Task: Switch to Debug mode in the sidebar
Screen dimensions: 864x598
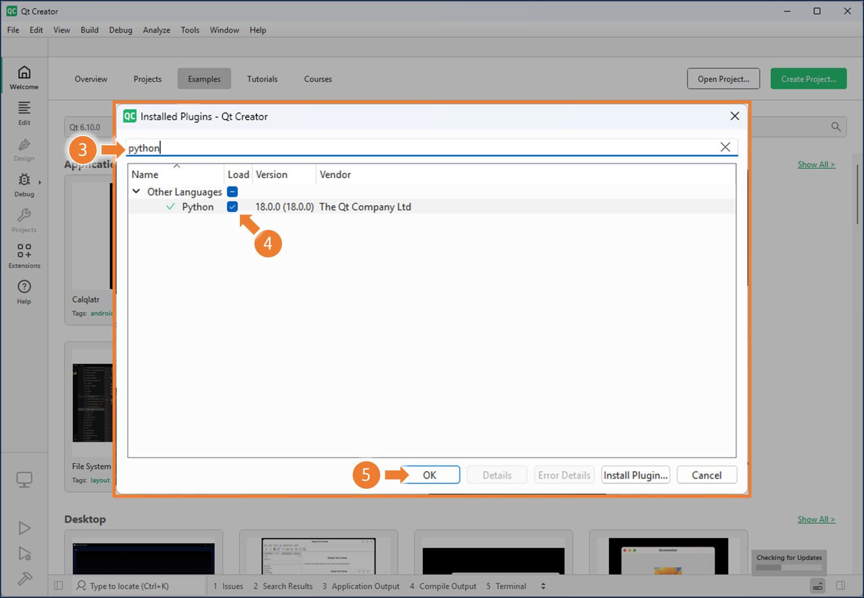Action: [x=24, y=185]
